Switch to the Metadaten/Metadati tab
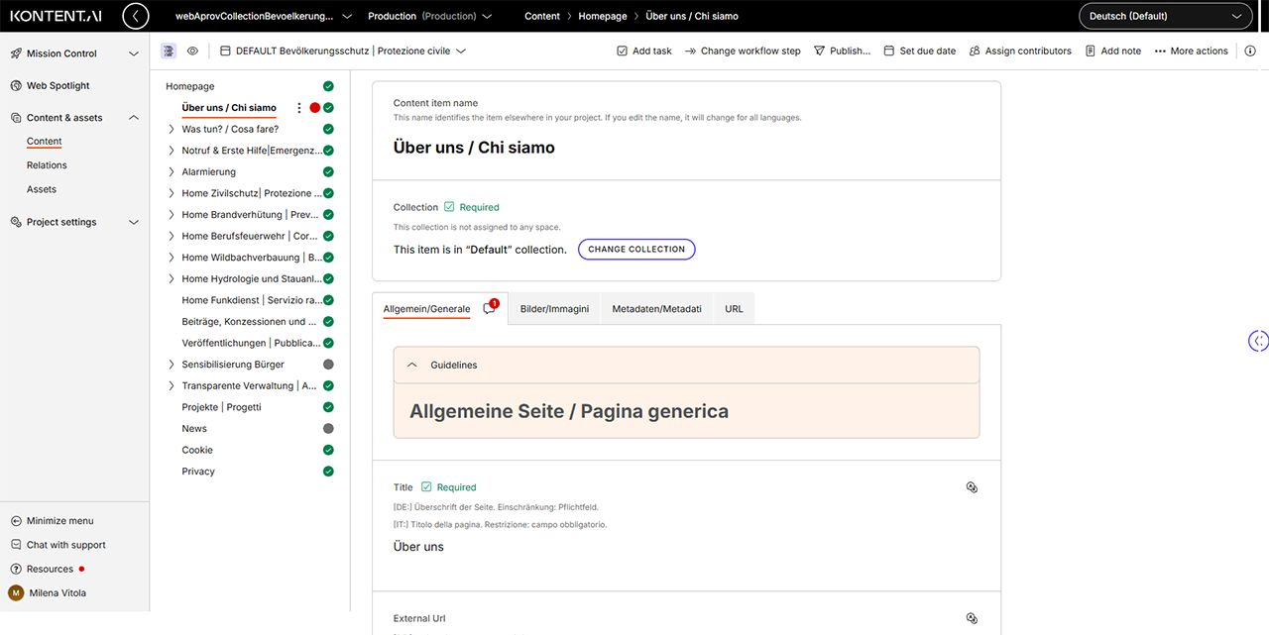This screenshot has width=1269, height=635. click(656, 309)
